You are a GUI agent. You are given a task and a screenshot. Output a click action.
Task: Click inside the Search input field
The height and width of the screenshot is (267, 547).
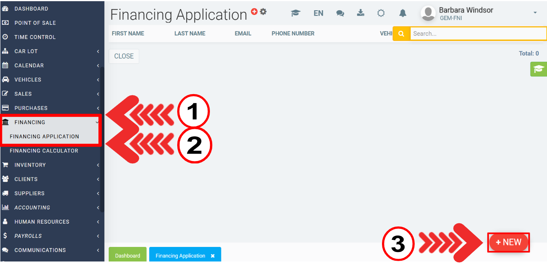point(477,34)
